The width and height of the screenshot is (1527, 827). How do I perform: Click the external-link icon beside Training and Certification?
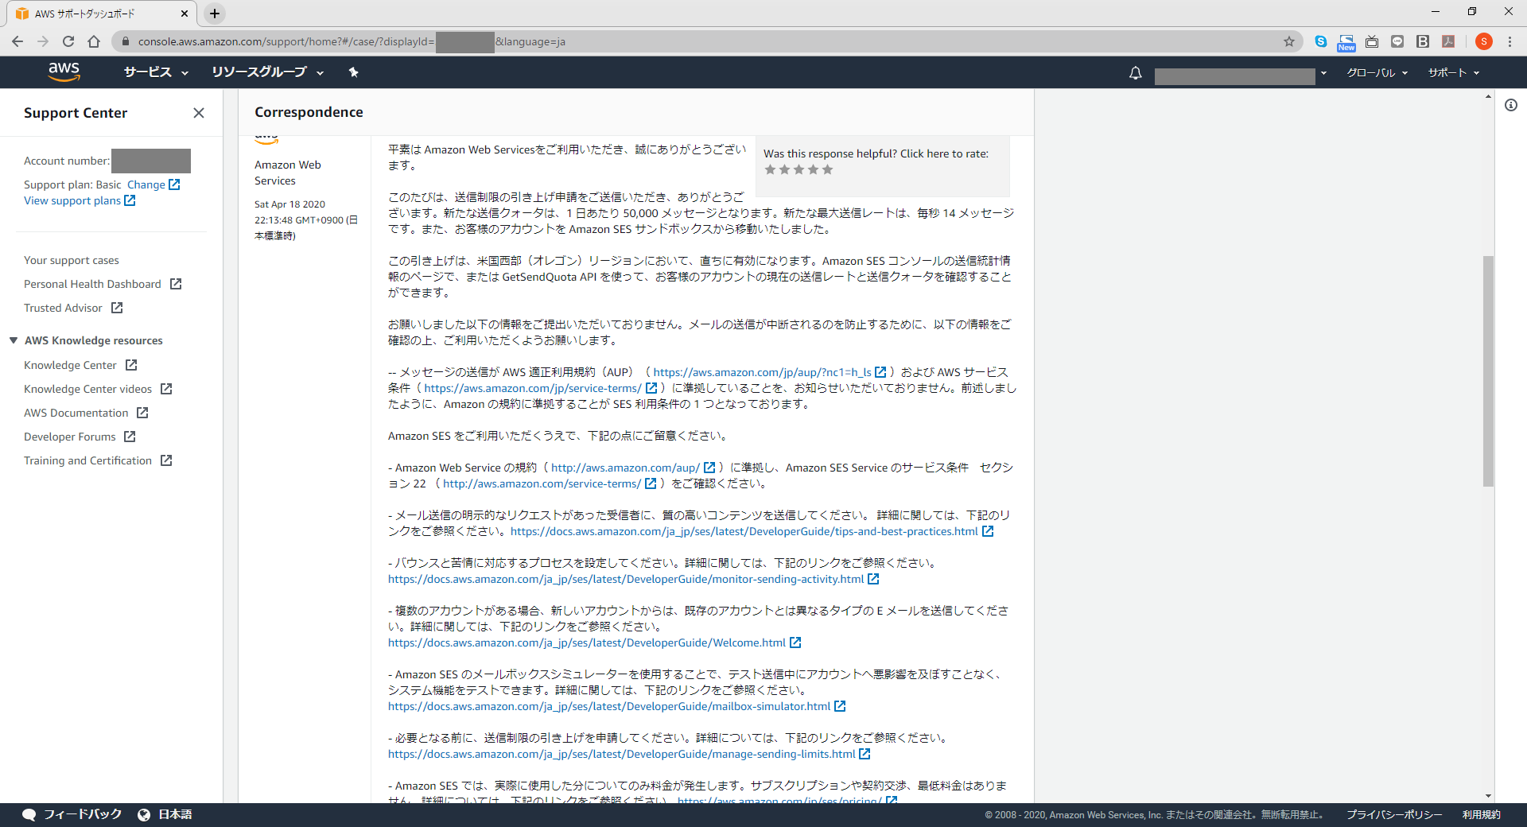(166, 460)
